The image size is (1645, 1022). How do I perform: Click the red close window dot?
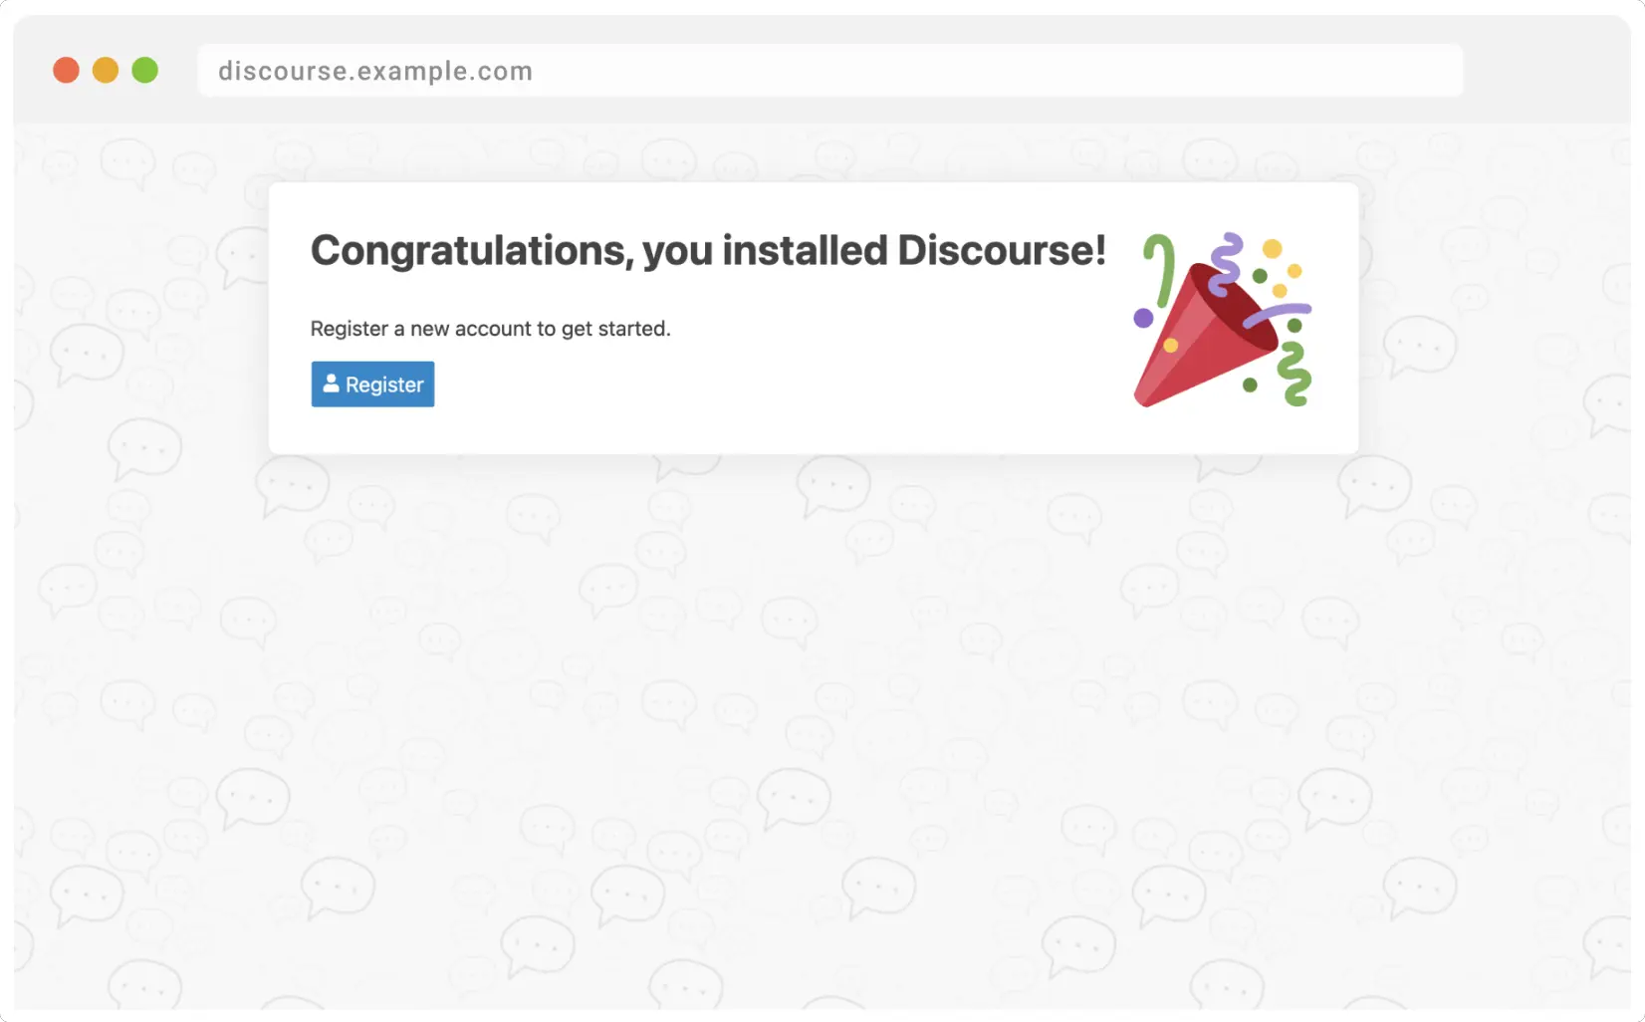[x=66, y=71]
